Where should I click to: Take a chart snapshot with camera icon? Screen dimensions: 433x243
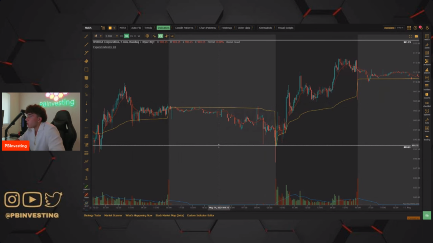click(416, 36)
